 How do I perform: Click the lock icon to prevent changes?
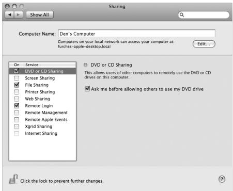point(13,179)
